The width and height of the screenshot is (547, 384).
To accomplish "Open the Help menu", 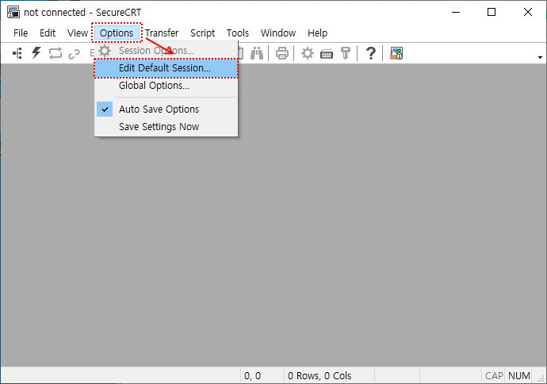I will coord(317,33).
